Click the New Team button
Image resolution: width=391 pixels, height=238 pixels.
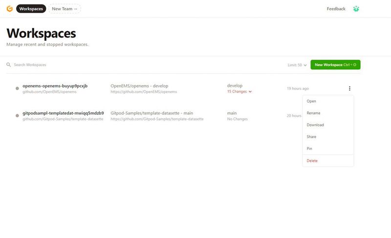(65, 9)
